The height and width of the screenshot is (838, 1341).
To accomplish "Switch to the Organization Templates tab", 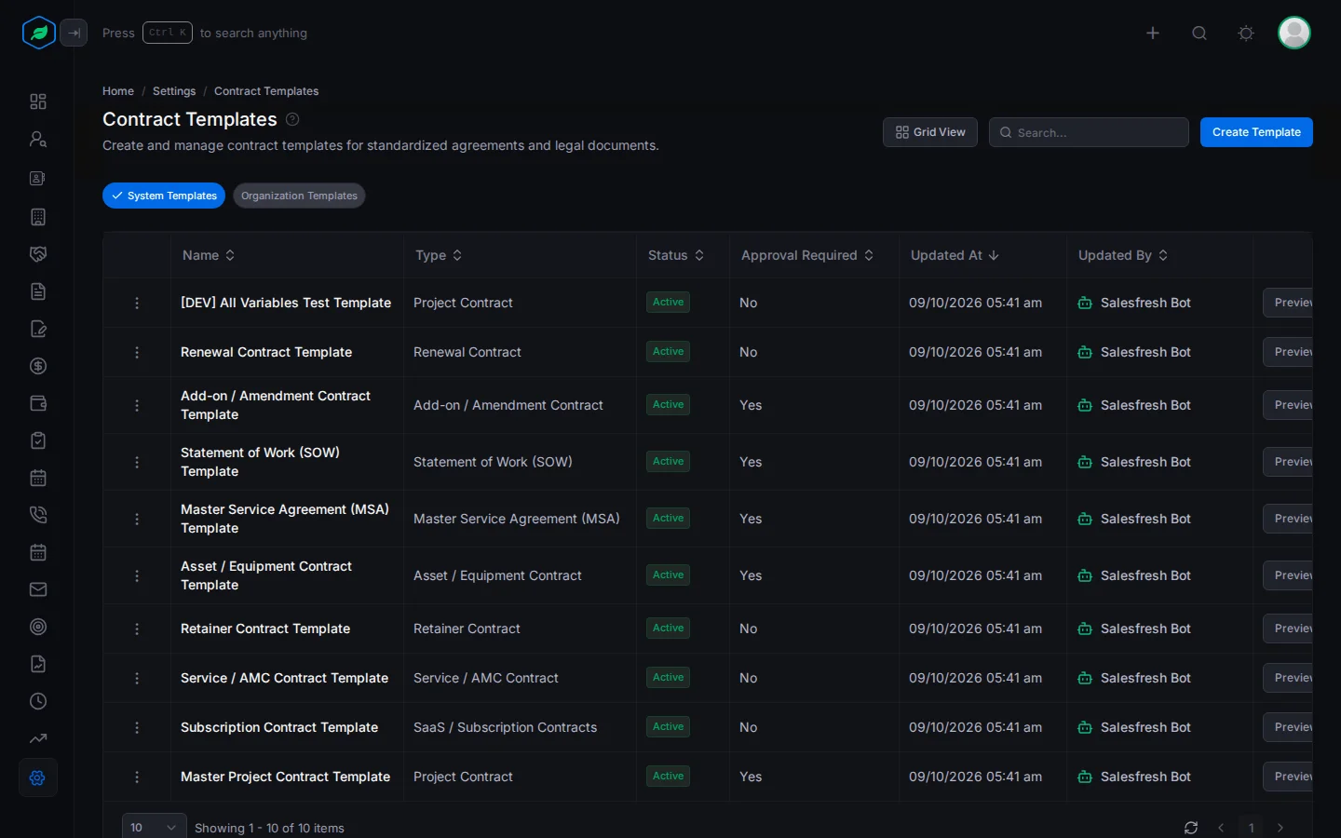I will point(299,196).
